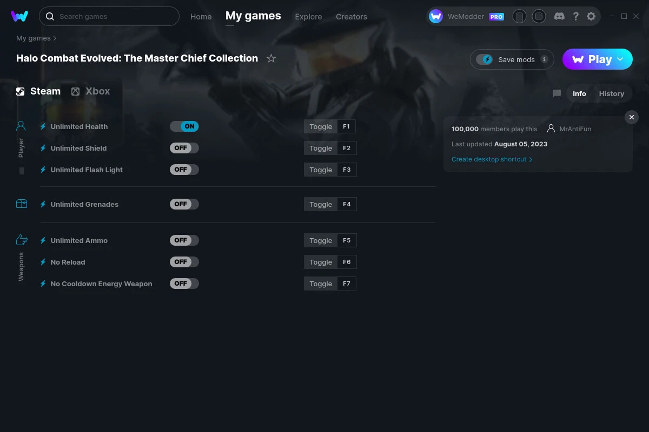The image size is (649, 432).
Task: Click Toggle button for Unlimited Grenades hotkey
Action: coord(321,204)
